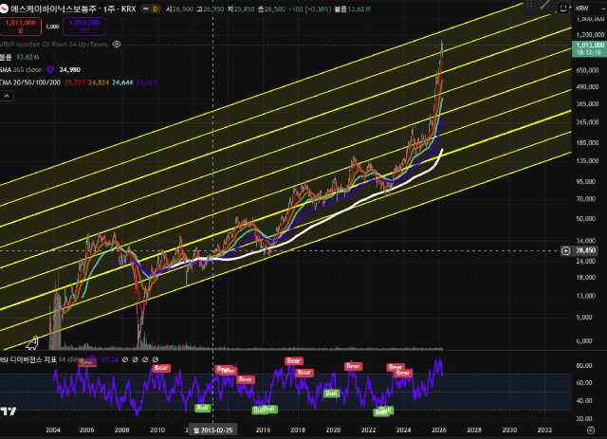
Task: Select the trend line drawing tool
Action: (545, 5)
